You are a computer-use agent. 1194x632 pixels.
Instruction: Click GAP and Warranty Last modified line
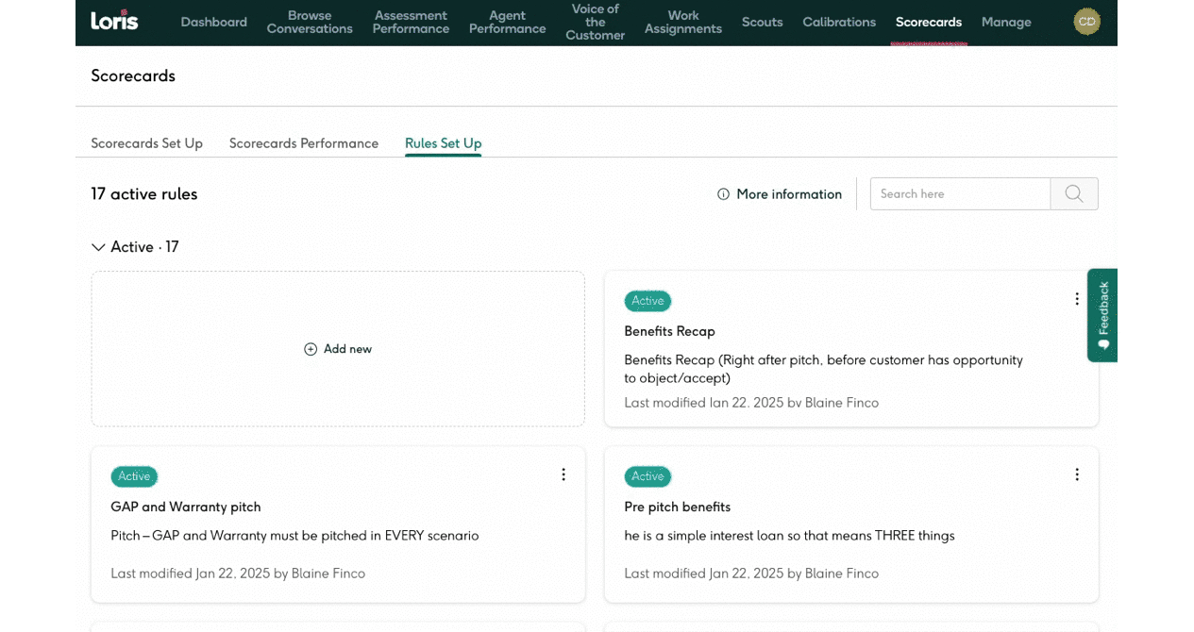(238, 574)
